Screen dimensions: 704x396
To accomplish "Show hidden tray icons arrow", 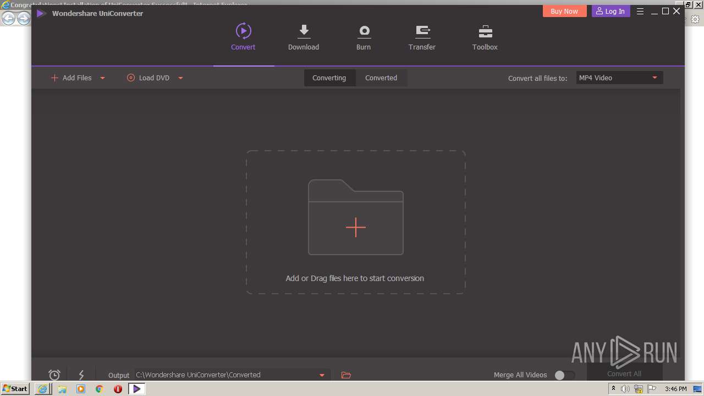I will [613, 389].
